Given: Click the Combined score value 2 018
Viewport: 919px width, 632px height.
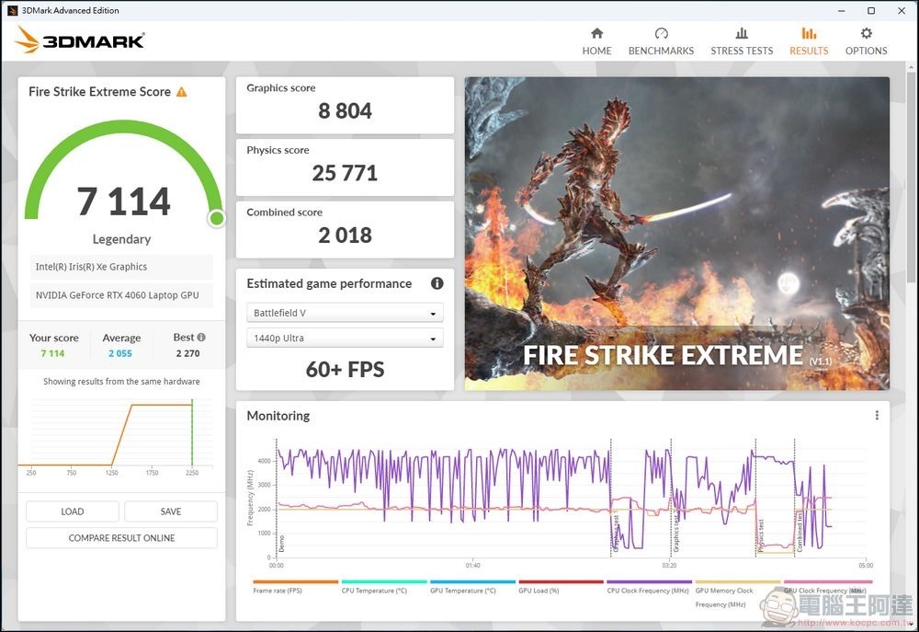Looking at the screenshot, I should pos(345,236).
